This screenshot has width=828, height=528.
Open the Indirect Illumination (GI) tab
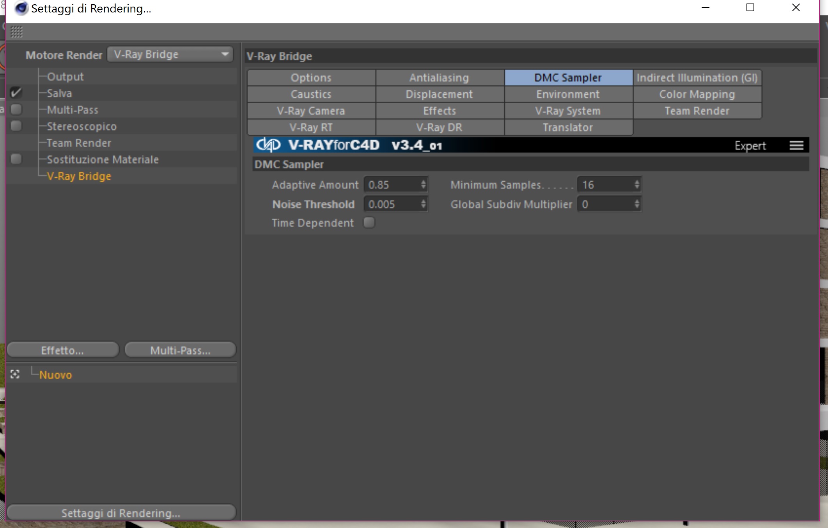point(697,78)
